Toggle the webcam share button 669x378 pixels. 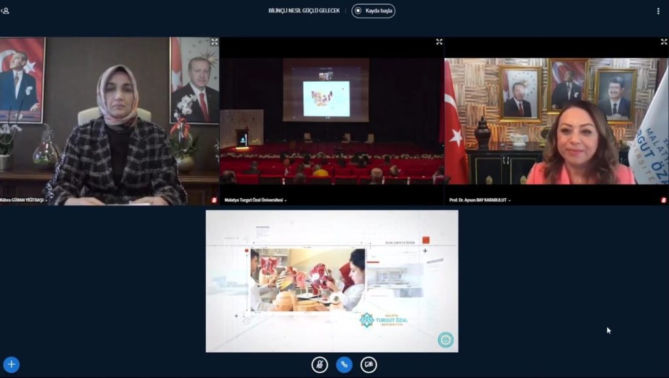tap(368, 364)
